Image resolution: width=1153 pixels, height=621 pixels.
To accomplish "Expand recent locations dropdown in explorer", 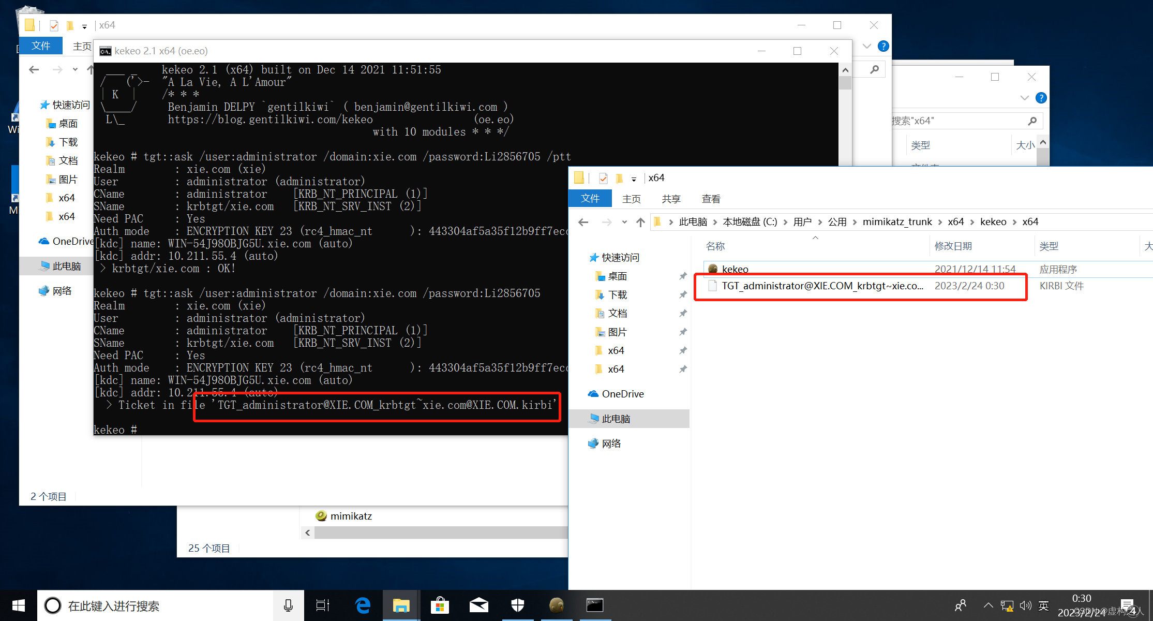I will tap(624, 222).
